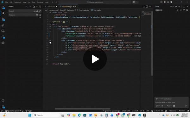
Task: Open new chat dropdown arrow
Action: (x=173, y=7)
